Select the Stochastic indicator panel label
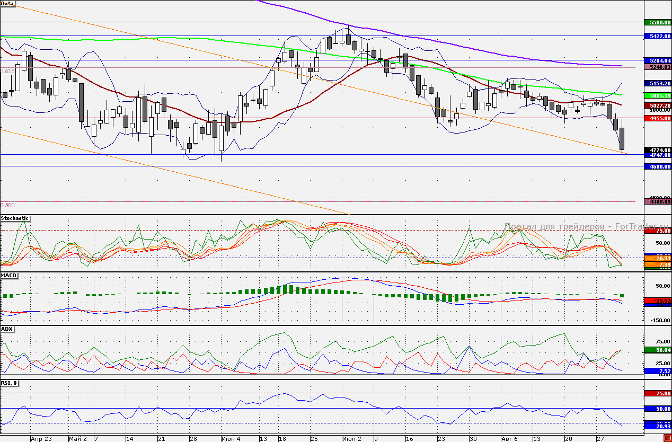Screen dimensions: 672x442 tap(15, 218)
